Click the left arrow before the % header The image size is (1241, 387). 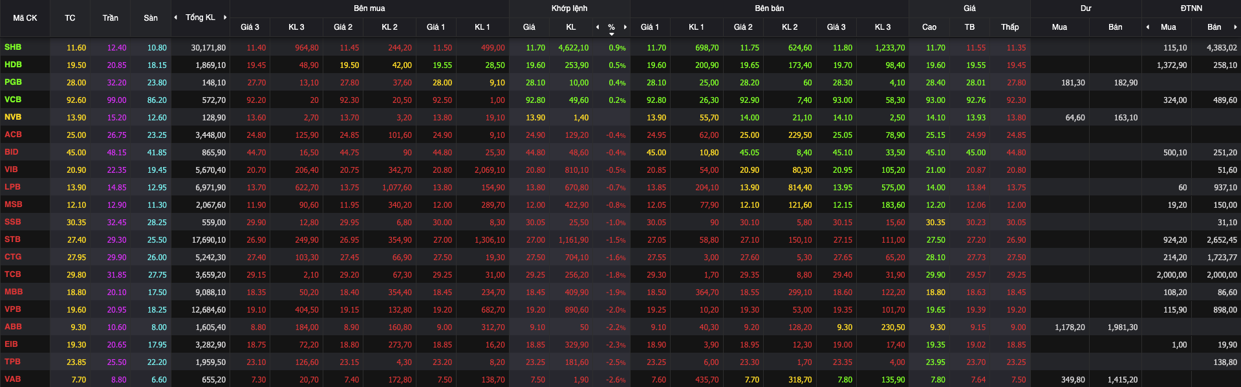[x=598, y=27]
